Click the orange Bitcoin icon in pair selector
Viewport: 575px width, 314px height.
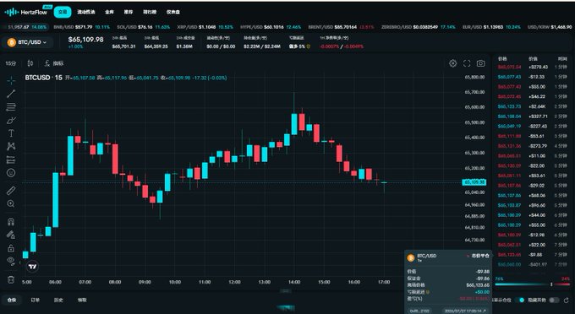(x=12, y=42)
